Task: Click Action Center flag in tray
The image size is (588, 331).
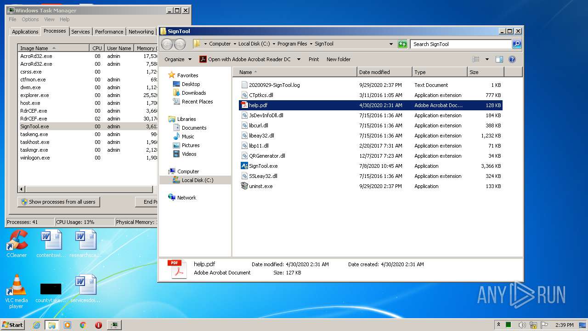Action: click(x=544, y=325)
